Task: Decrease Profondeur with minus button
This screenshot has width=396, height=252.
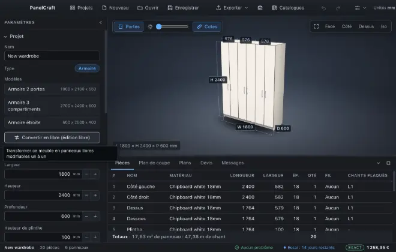Action: pyautogui.click(x=86, y=216)
